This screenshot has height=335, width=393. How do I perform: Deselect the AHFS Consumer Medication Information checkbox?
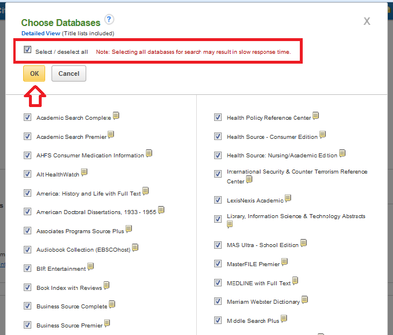point(27,155)
